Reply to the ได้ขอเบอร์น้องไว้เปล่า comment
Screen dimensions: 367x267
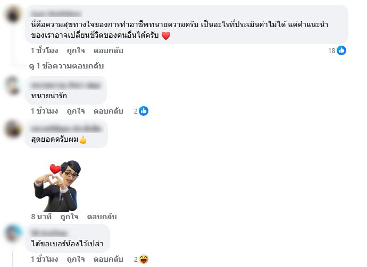click(x=108, y=259)
